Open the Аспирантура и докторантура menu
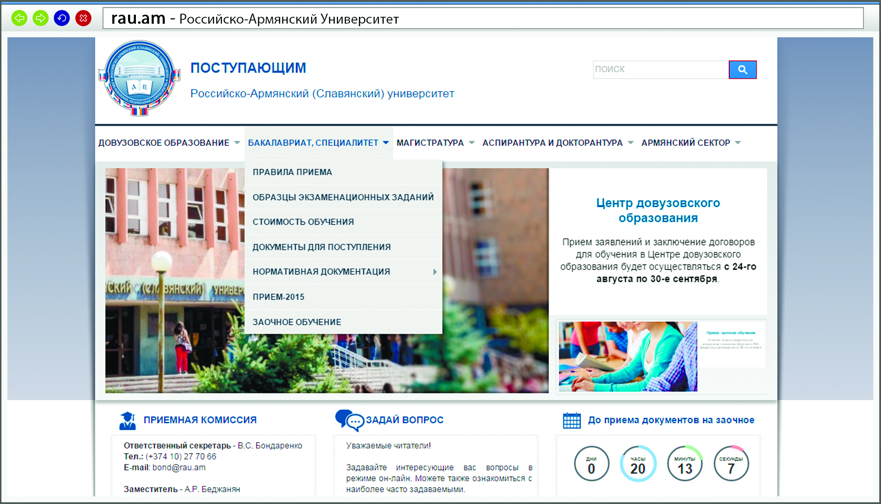 pyautogui.click(x=553, y=143)
